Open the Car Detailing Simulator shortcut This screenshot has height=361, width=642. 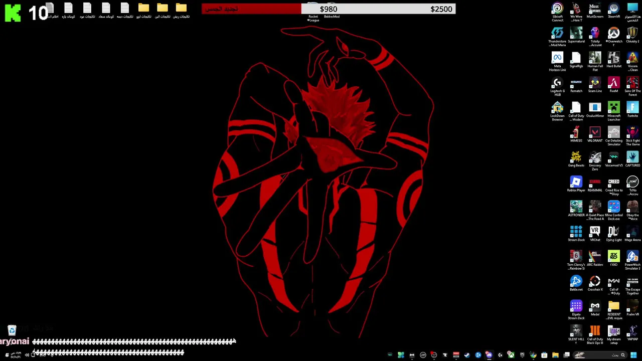[614, 136]
